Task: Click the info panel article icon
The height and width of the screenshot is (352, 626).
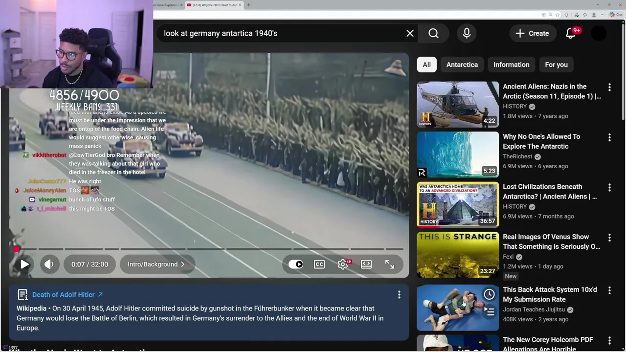Action: (22, 295)
